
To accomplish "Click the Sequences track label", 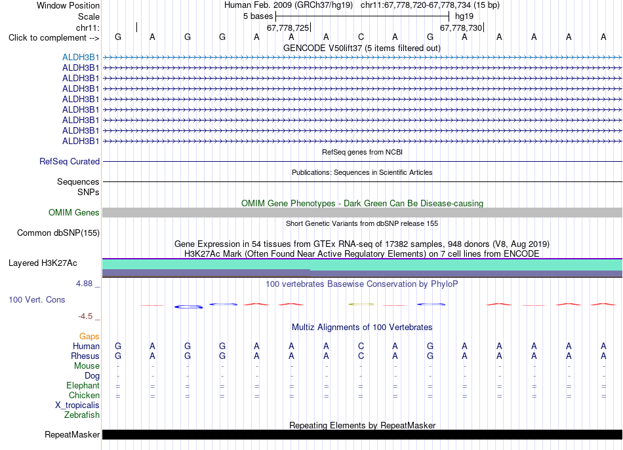I will click(x=78, y=181).
